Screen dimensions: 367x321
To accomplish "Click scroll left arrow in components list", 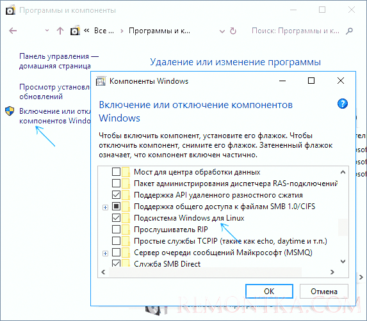I will coord(103,272).
